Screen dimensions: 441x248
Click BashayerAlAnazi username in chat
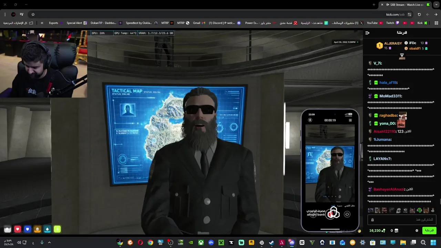click(389, 189)
